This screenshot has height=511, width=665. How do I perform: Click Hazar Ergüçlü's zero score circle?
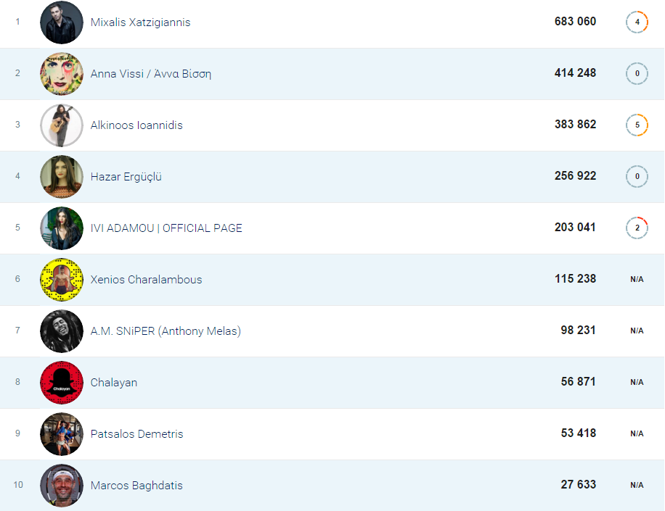(x=637, y=176)
